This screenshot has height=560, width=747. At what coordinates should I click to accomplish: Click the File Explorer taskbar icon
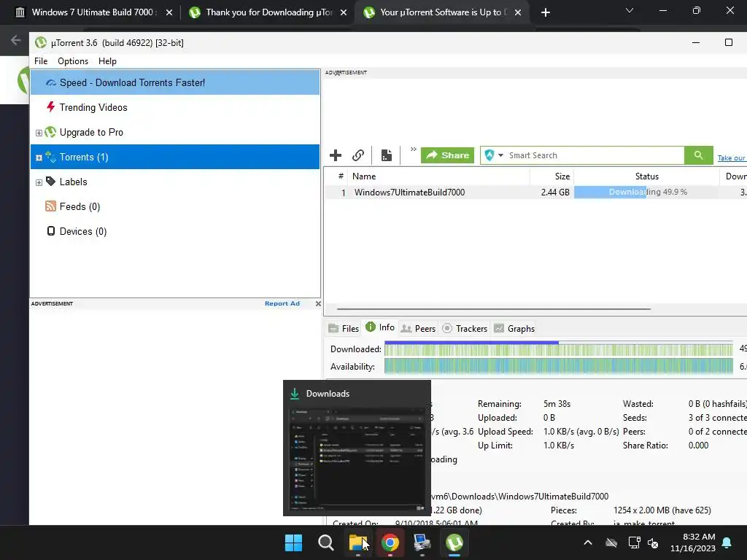tap(357, 542)
